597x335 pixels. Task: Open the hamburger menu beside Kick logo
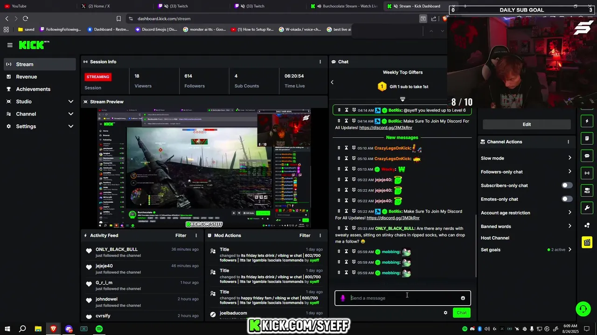pos(10,45)
